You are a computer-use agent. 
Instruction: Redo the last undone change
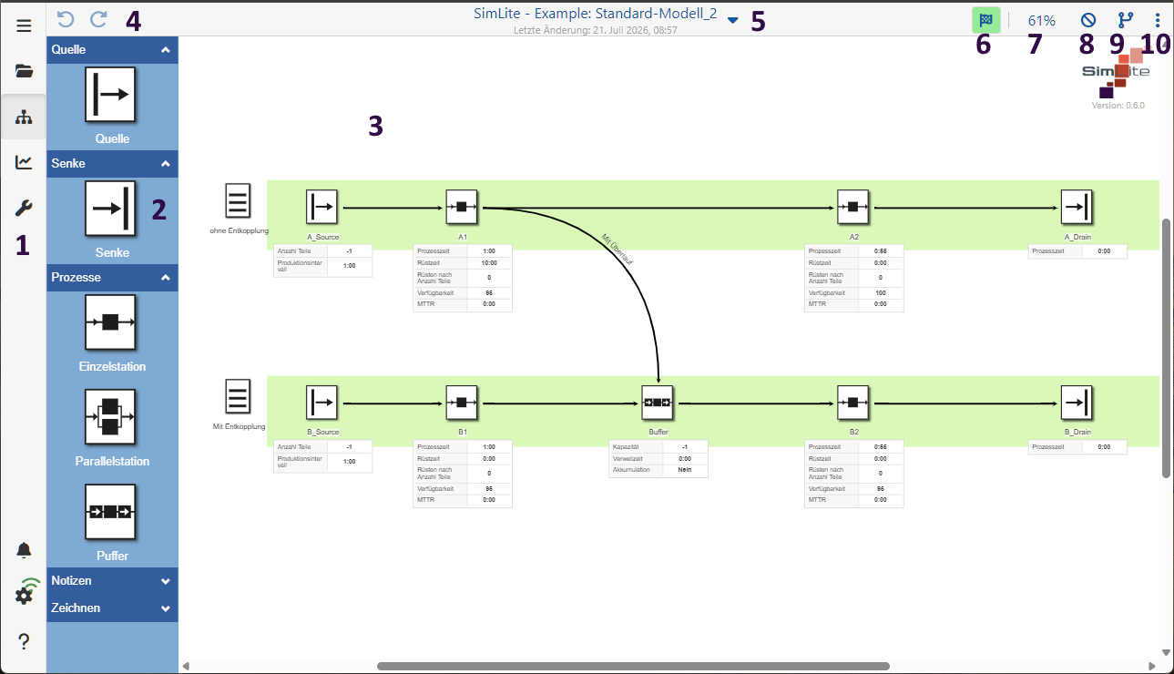coord(98,19)
